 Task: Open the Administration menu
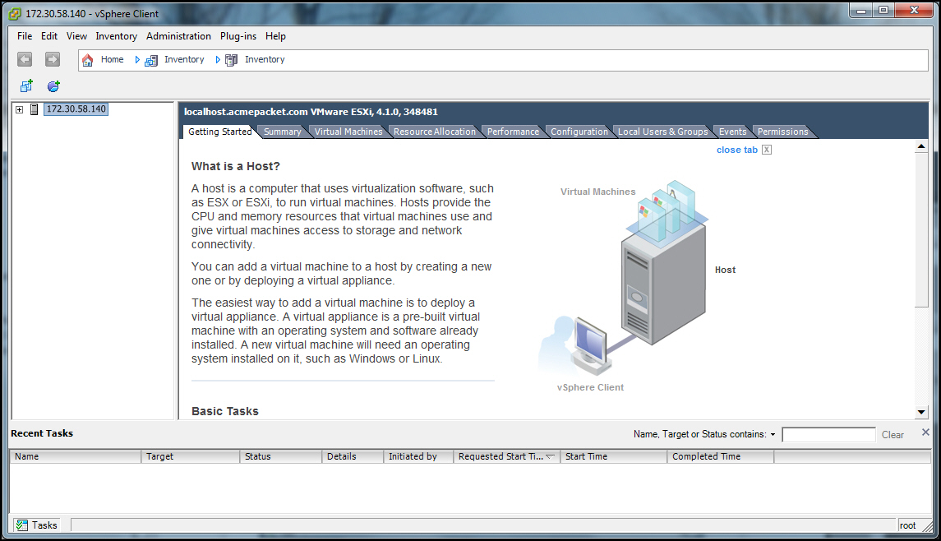(178, 36)
